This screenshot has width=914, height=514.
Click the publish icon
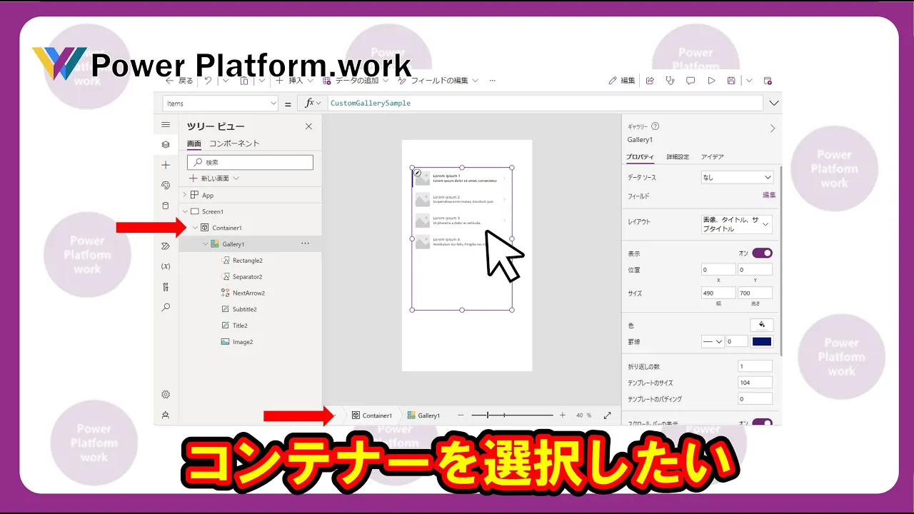pos(768,81)
